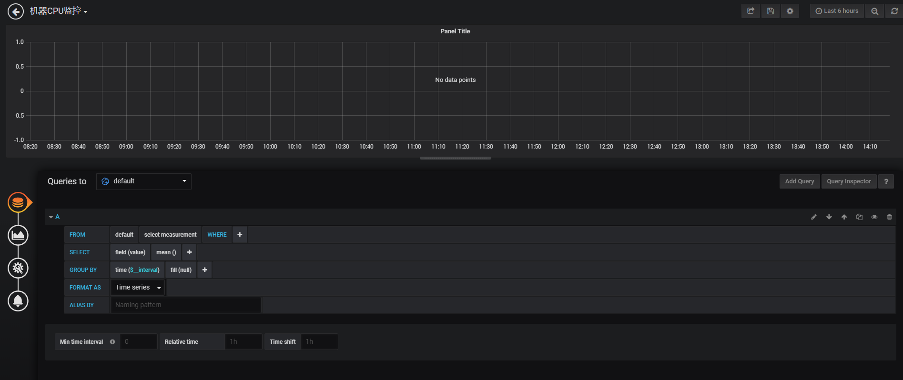Open the Alert tab bell icon
This screenshot has height=380, width=903.
tap(18, 301)
